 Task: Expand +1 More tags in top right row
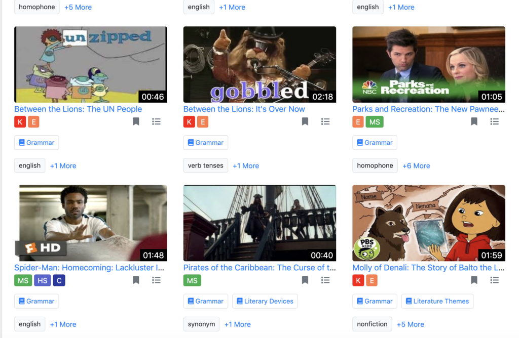click(401, 7)
